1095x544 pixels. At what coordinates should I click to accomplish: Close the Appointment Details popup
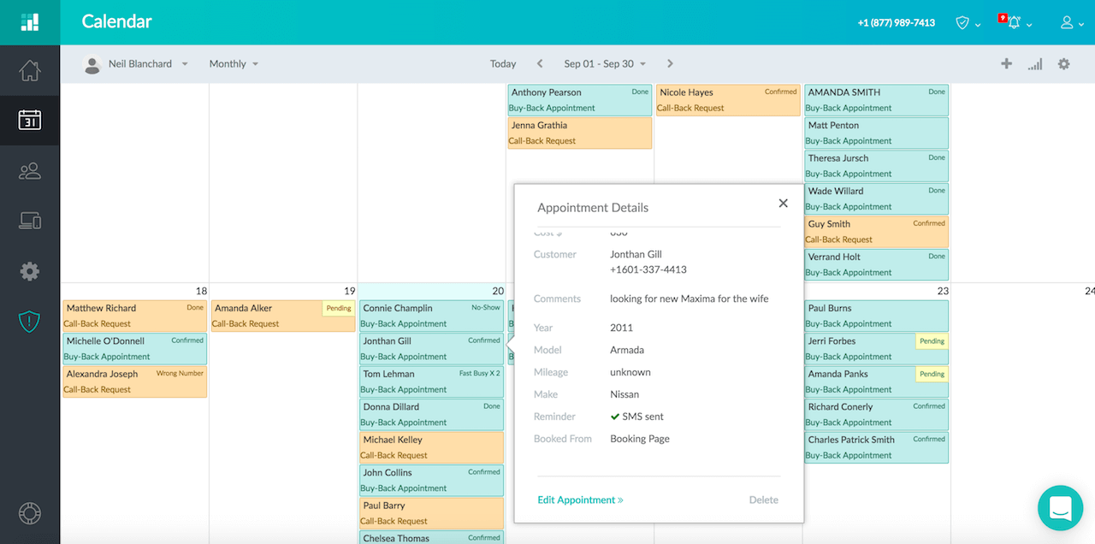783,204
